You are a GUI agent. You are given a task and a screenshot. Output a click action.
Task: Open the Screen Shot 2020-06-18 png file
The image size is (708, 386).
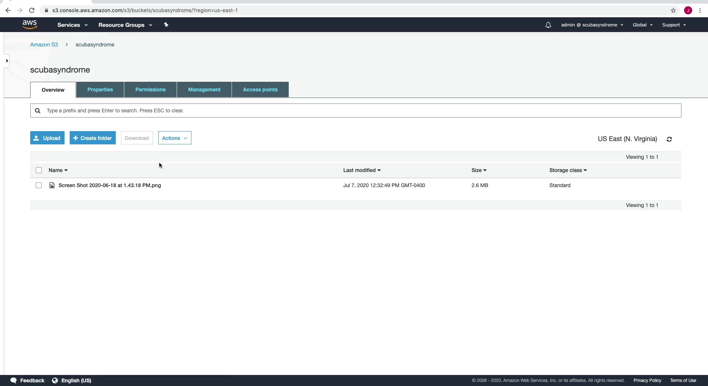110,185
